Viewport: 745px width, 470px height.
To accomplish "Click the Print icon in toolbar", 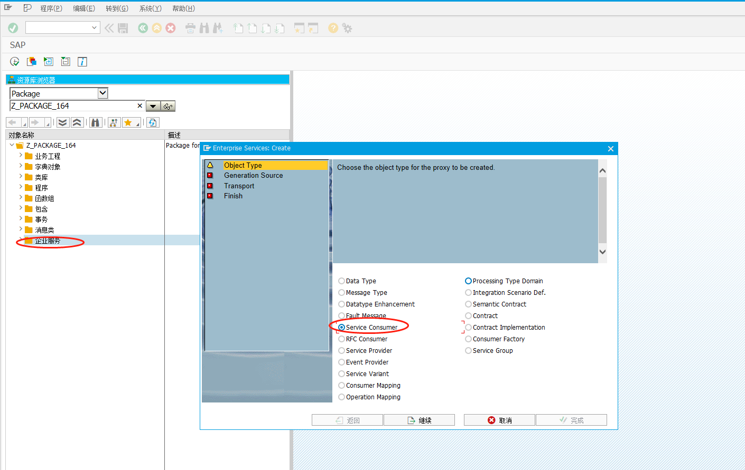I will tap(190, 28).
